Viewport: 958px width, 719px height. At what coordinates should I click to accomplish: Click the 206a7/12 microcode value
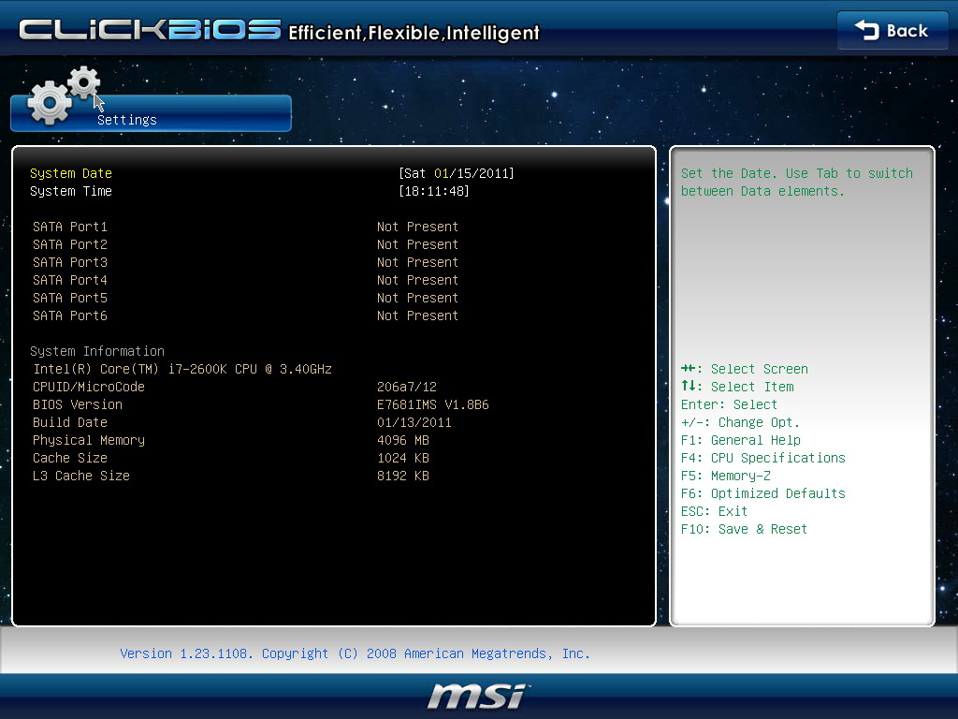point(407,387)
